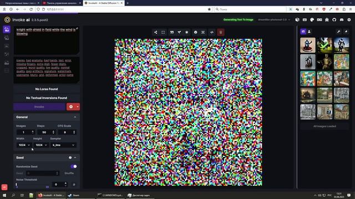The height and width of the screenshot is (199, 355).
Task: Reload the page in browser
Action: 31,9
